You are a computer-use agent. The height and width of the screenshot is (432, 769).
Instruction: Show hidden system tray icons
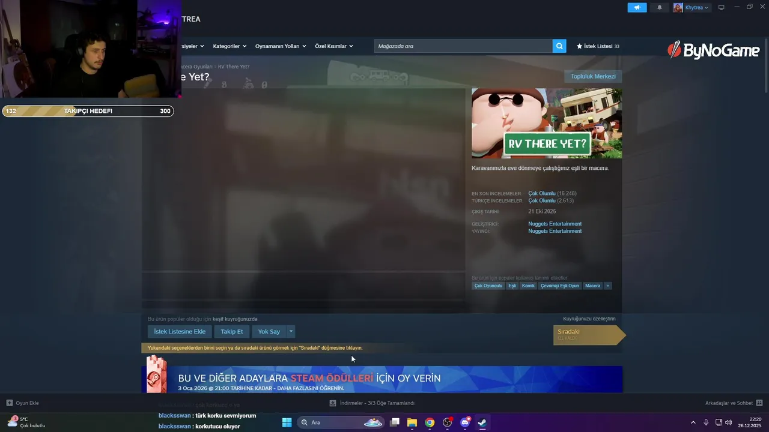tap(693, 422)
